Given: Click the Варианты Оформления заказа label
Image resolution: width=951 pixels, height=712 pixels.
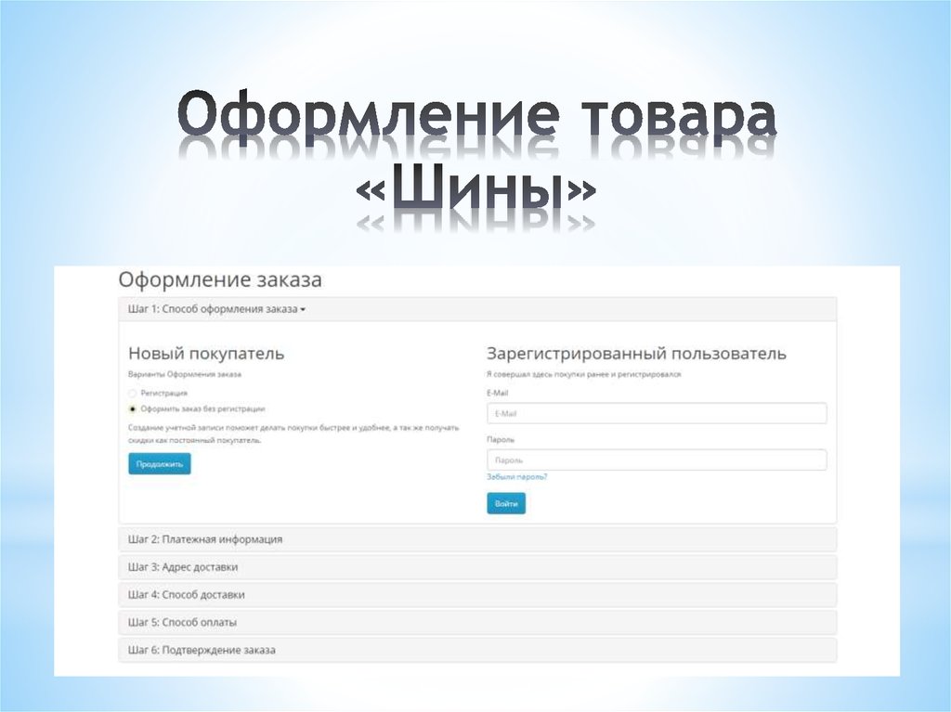Looking at the screenshot, I should tap(185, 374).
